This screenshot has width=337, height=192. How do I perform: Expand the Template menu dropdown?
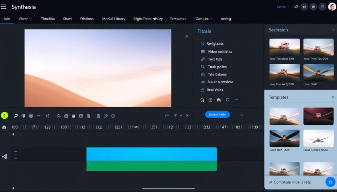pos(178,19)
